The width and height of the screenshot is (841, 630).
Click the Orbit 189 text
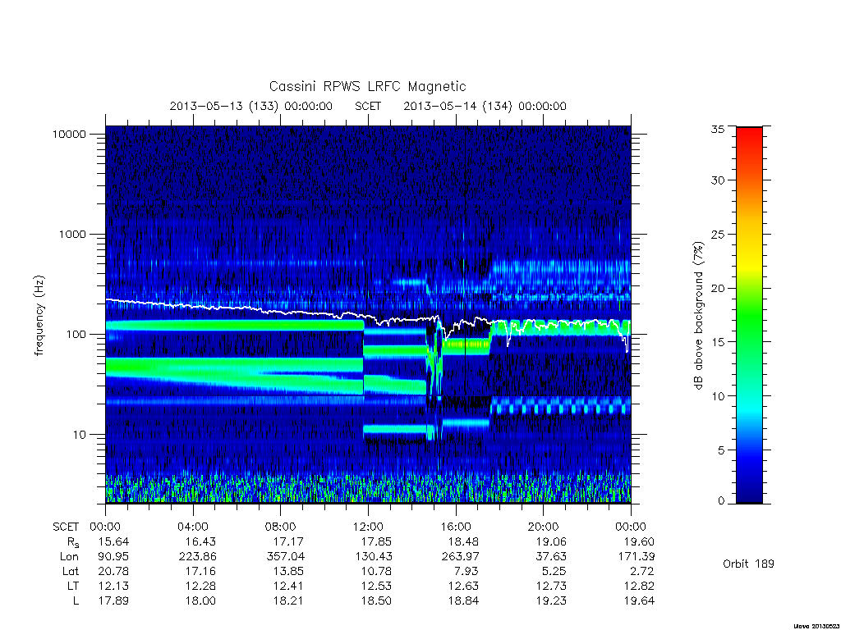click(748, 564)
